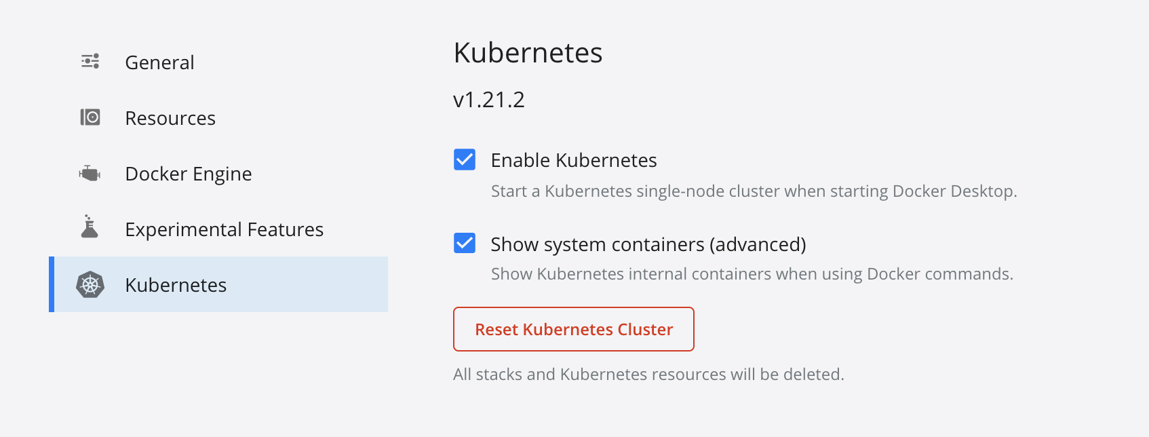Click the Reset Kubernetes Cluster button
This screenshot has width=1149, height=437.
pyautogui.click(x=573, y=329)
